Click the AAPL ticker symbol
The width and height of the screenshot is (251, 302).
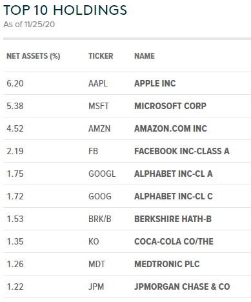click(98, 83)
